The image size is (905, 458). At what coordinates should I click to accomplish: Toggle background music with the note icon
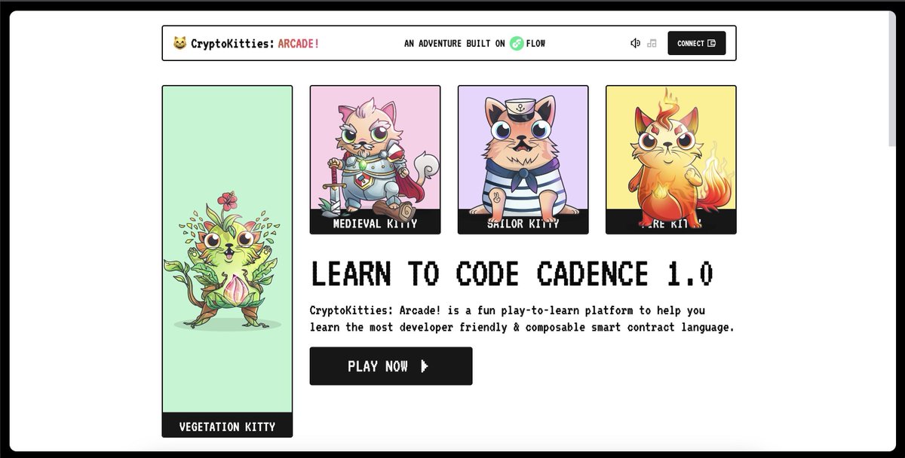pyautogui.click(x=652, y=43)
